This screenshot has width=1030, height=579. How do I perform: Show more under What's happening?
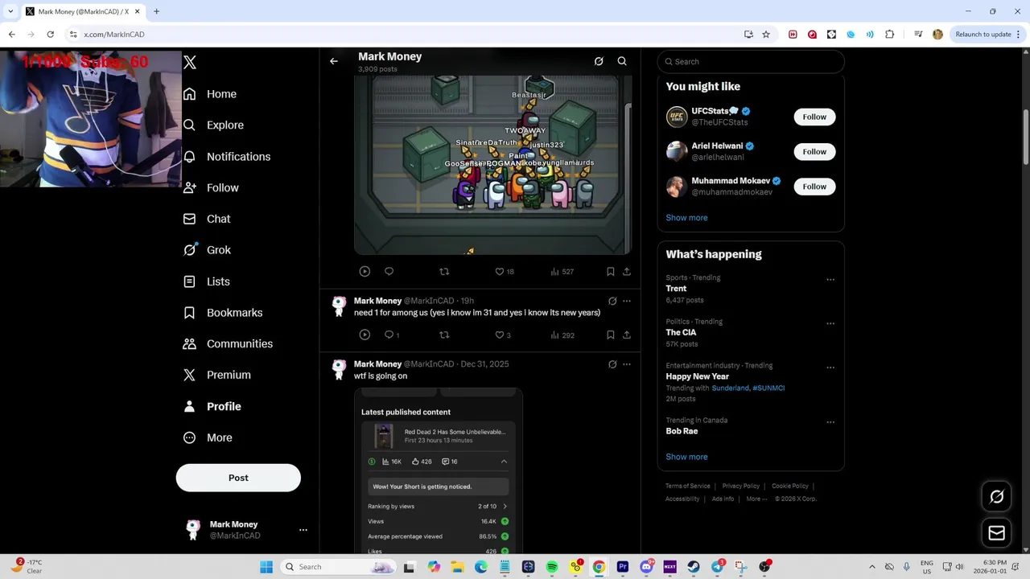(686, 457)
